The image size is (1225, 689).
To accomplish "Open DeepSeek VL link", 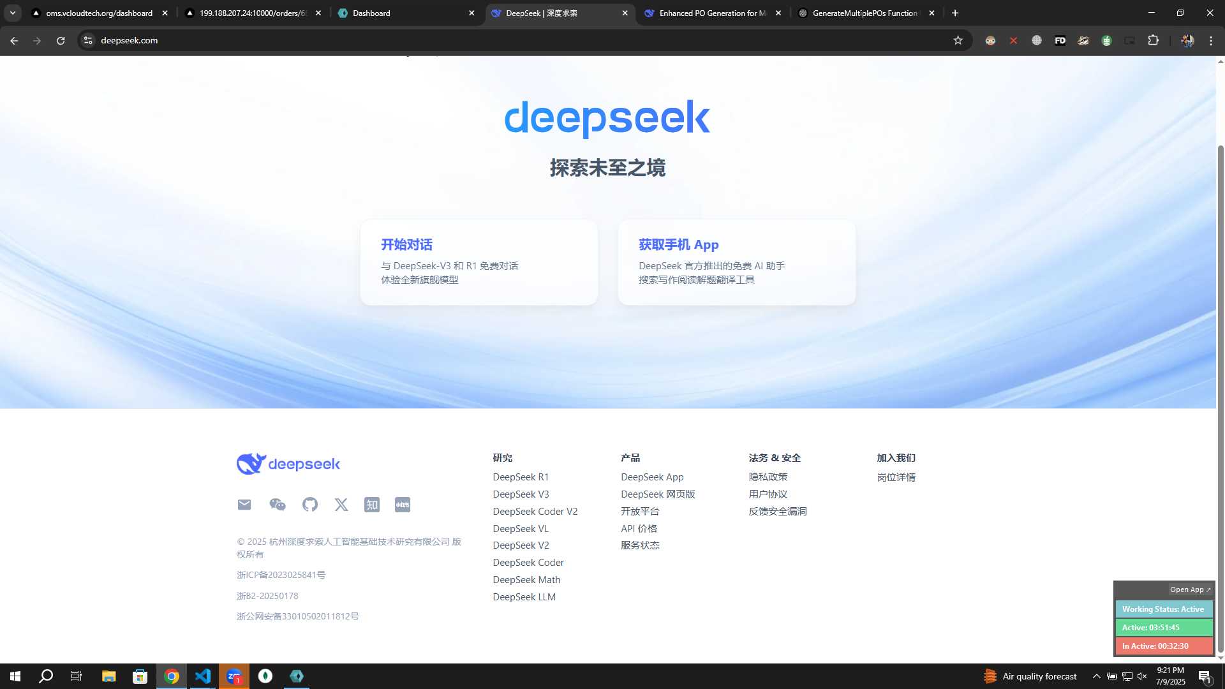I will point(521,529).
